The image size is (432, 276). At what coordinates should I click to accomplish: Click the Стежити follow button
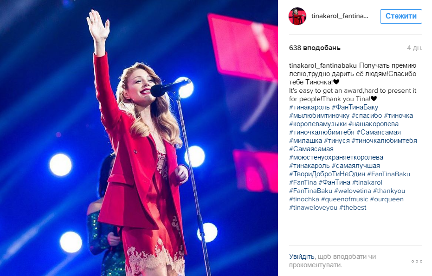click(x=401, y=16)
